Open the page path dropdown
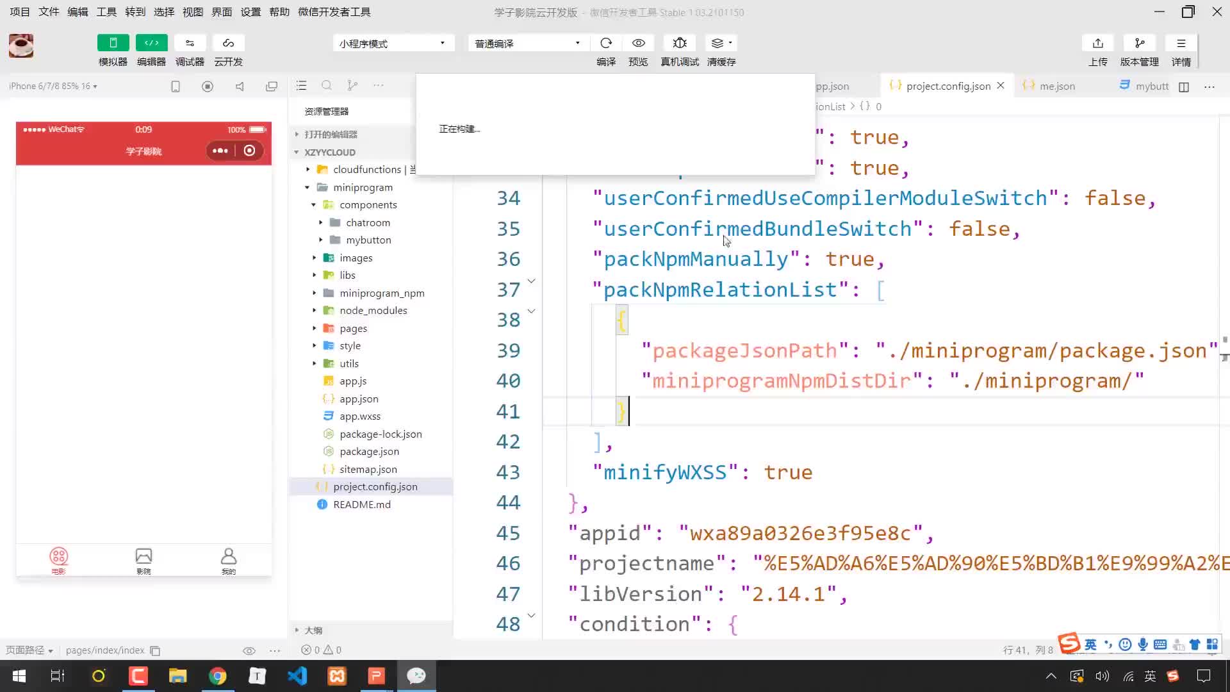 29,650
